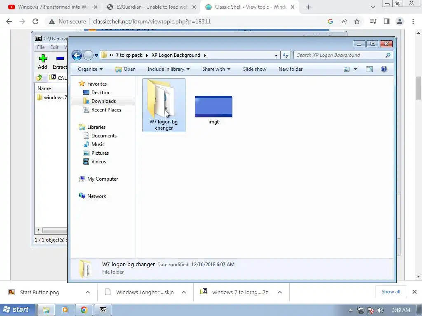Image resolution: width=422 pixels, height=316 pixels.
Task: Click the Explorer Back arrow button
Action: tap(77, 56)
